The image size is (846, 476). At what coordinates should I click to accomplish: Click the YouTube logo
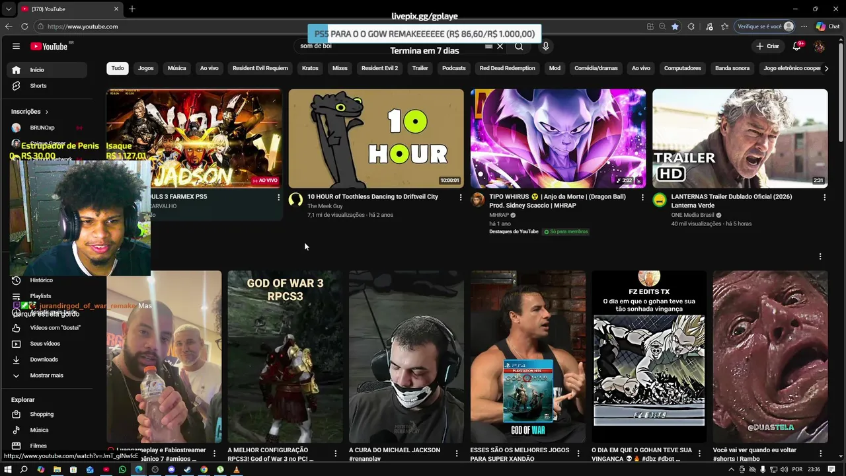49,46
